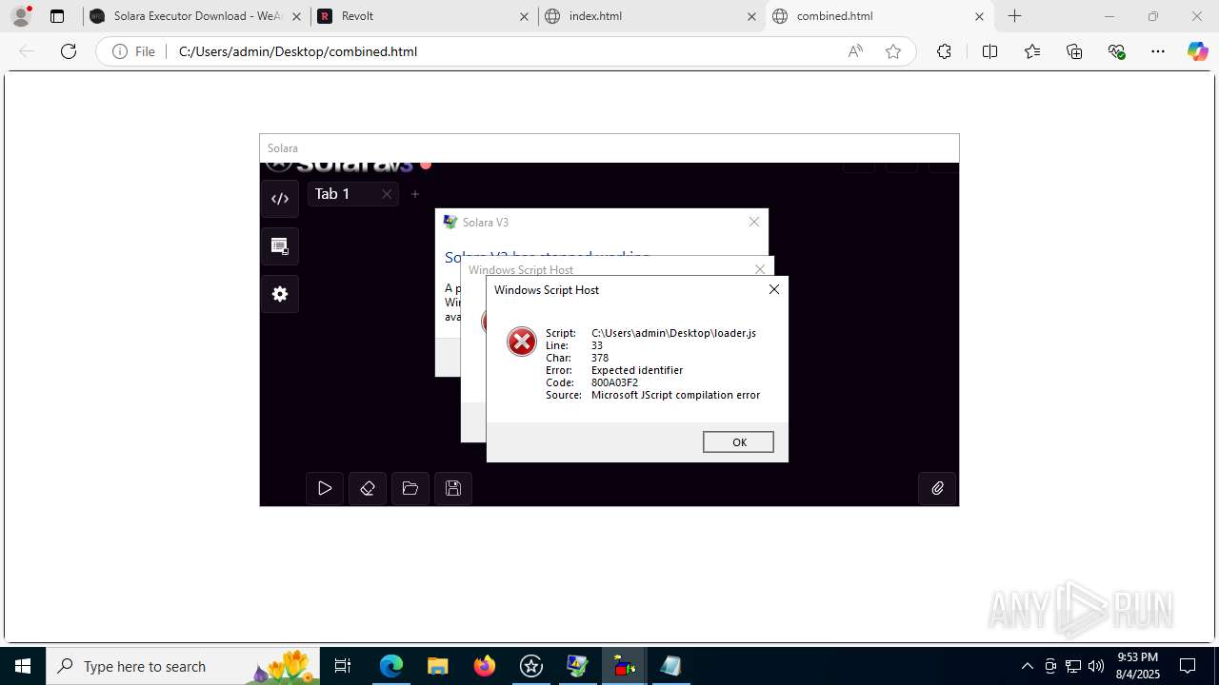Open Copilot sidebar icon

click(1198, 51)
